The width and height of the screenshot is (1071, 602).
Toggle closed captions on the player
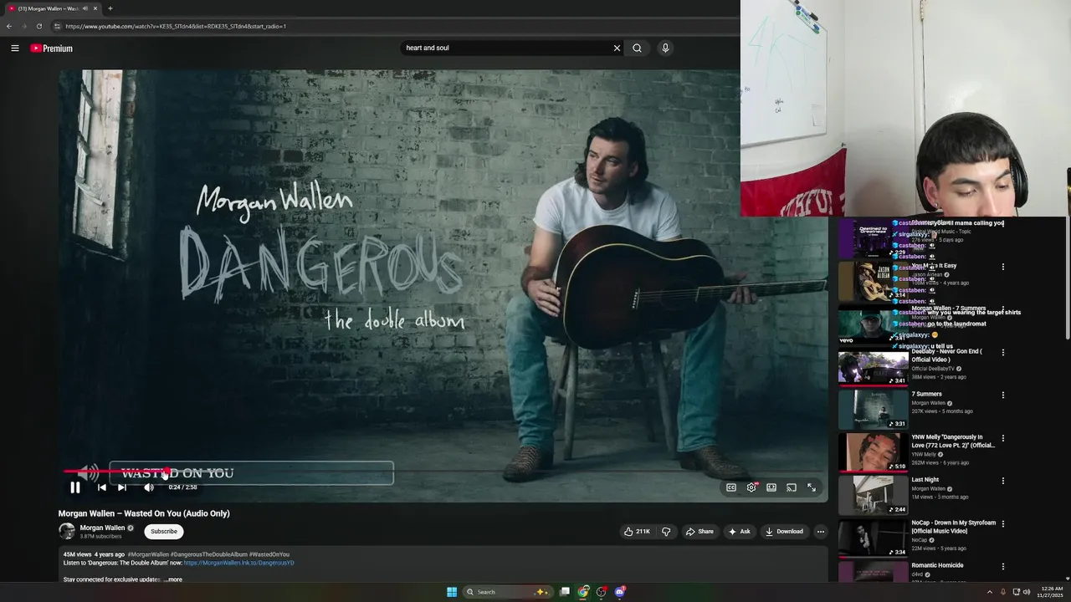point(731,487)
